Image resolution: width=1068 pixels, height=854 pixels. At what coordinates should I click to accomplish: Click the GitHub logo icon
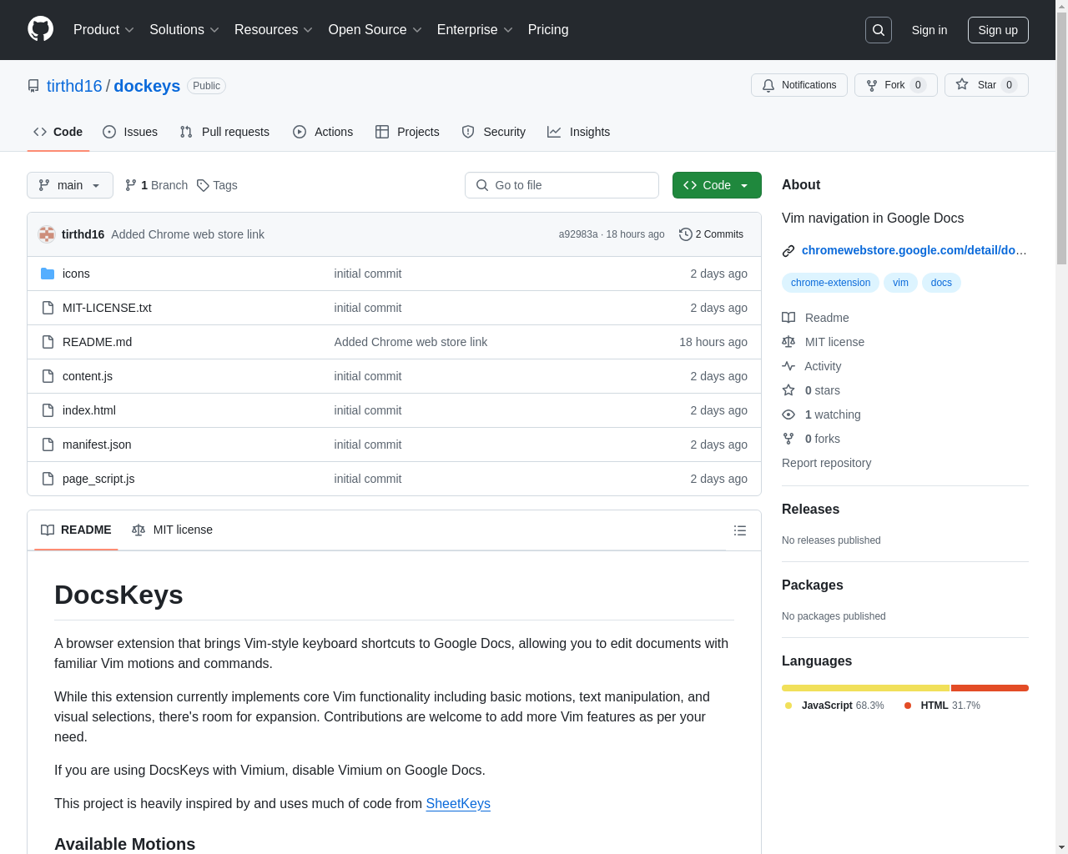coord(40,29)
